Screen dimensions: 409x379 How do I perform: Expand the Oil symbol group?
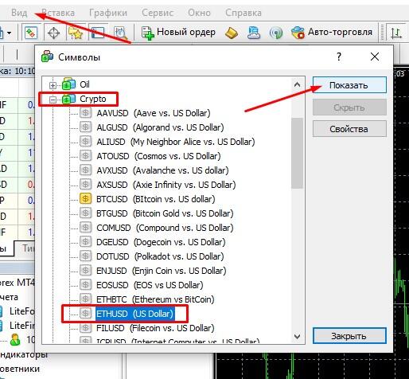pos(53,85)
